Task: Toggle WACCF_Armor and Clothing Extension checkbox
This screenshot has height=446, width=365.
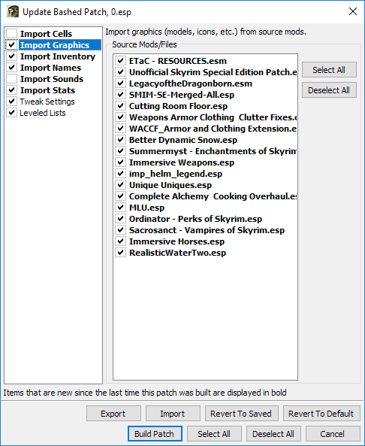Action: coord(120,129)
